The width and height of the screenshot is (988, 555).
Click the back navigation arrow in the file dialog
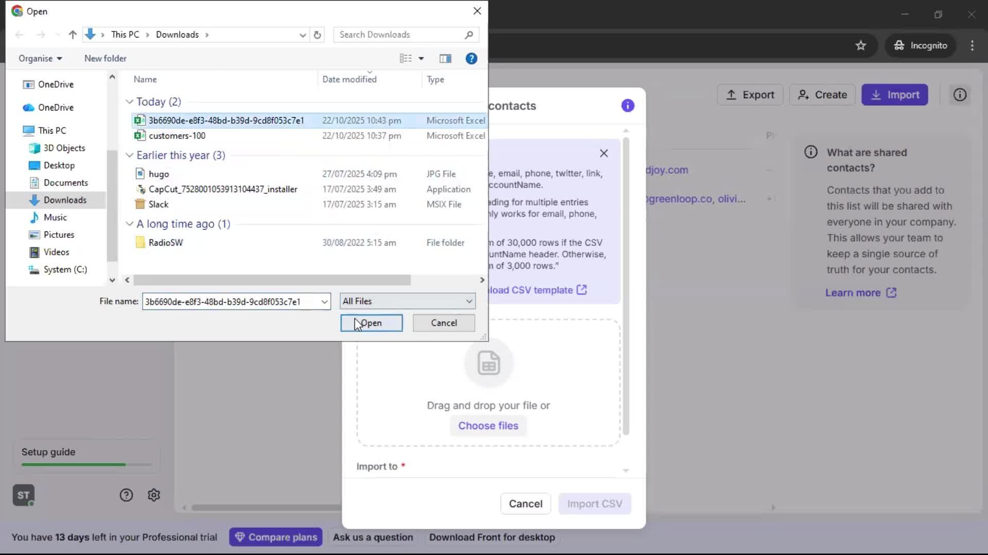coord(20,34)
